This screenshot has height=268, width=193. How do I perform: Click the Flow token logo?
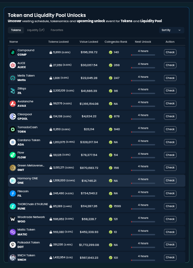click(x=12, y=155)
